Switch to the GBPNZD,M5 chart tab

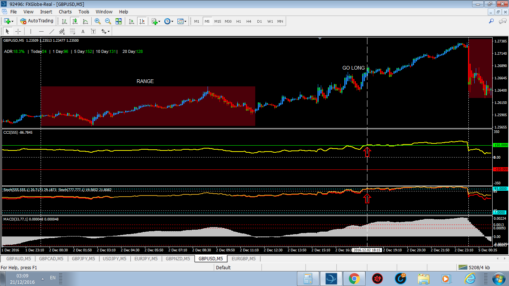(178, 258)
